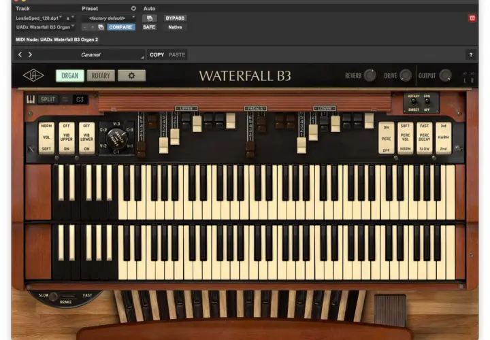Flip the HARM 3rd/2nd switch
This screenshot has width=490, height=340.
coord(444,137)
